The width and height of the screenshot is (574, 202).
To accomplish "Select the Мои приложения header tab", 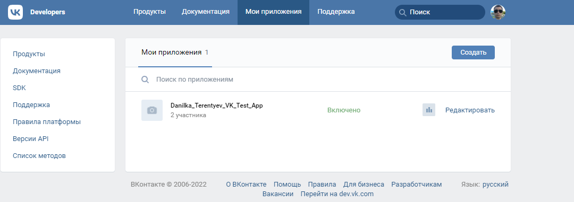I will pyautogui.click(x=274, y=12).
